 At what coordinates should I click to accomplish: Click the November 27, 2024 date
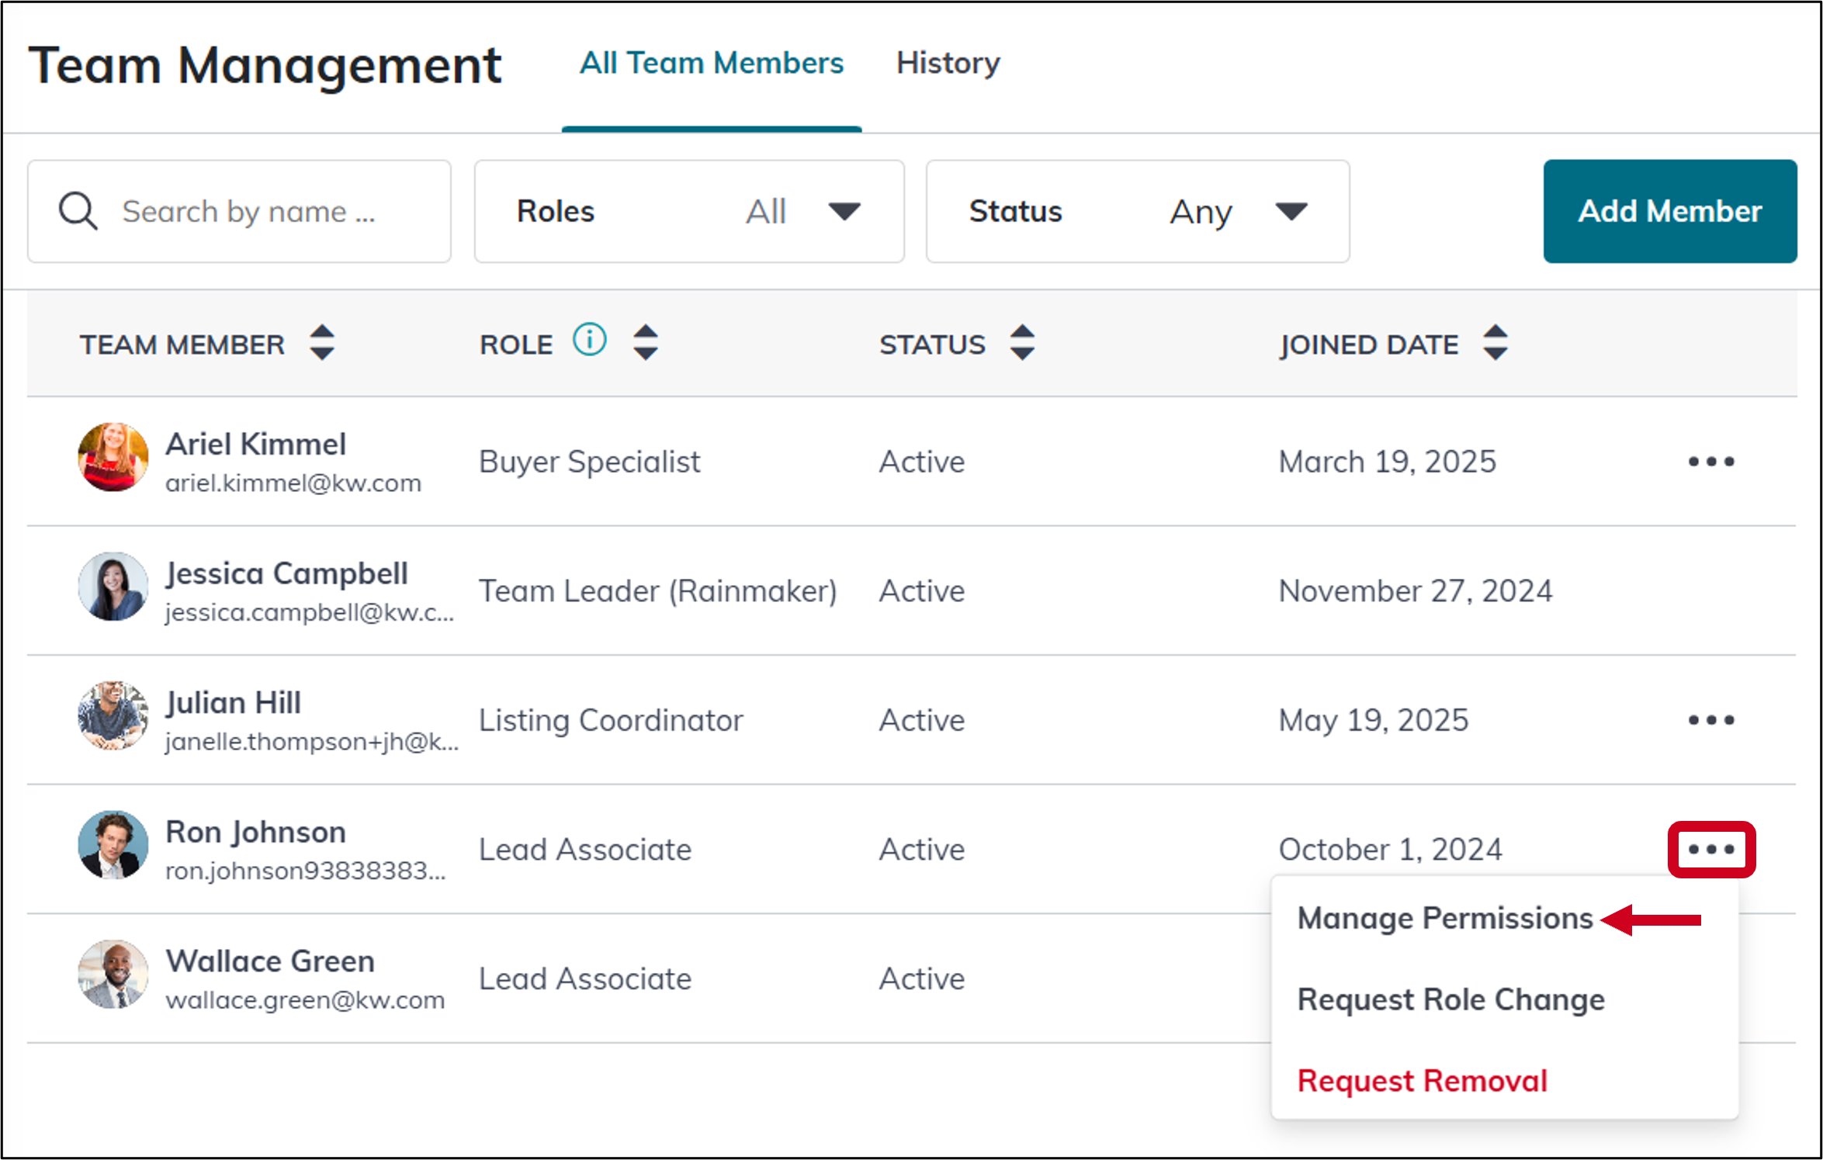tap(1416, 592)
